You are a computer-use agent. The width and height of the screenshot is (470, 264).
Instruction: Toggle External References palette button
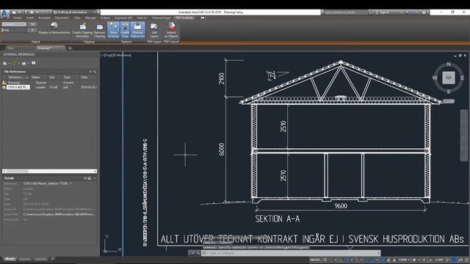coord(137,30)
